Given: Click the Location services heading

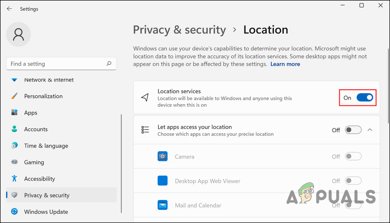Looking at the screenshot, I should pos(179,91).
